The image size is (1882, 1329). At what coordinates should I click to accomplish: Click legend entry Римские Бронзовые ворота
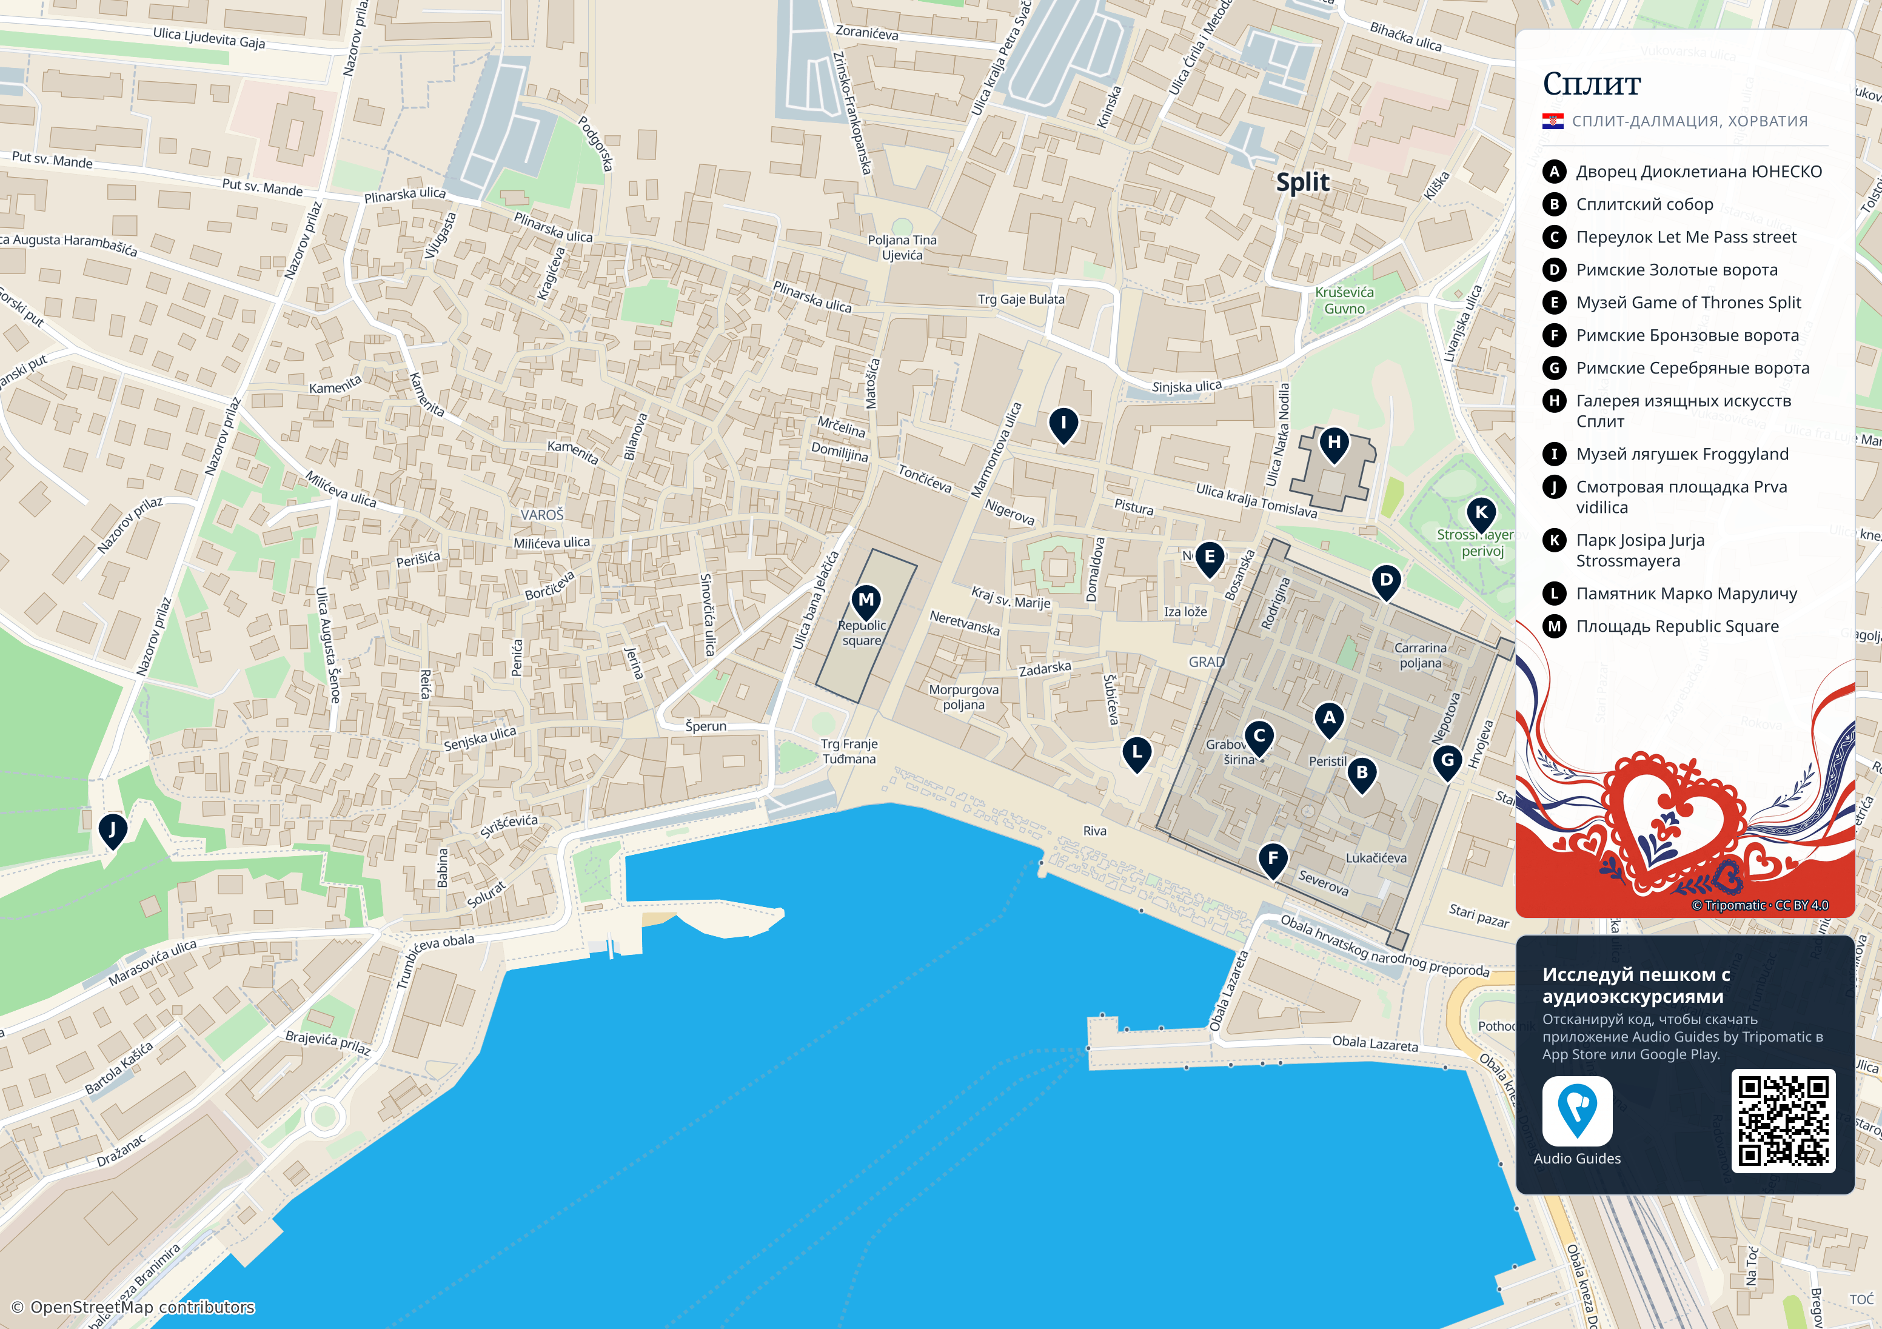1687,335
